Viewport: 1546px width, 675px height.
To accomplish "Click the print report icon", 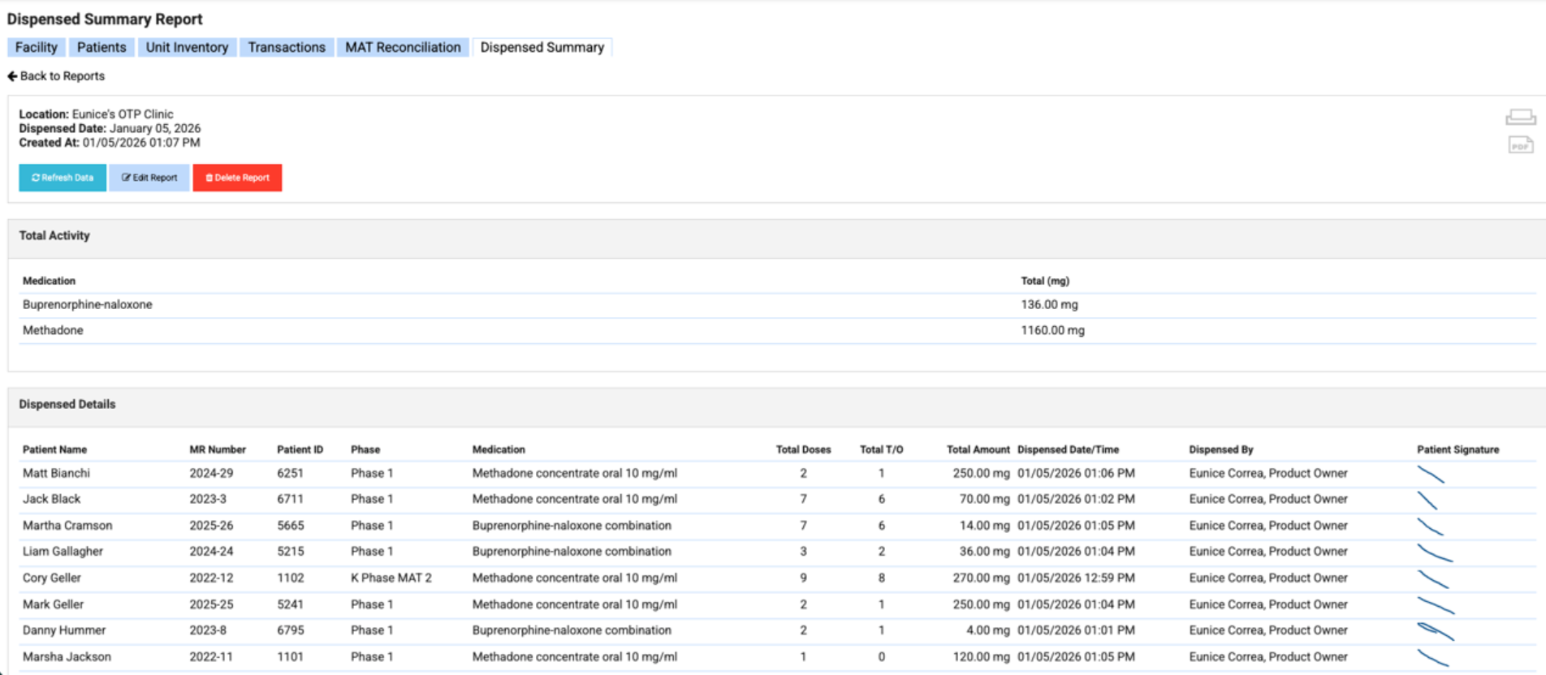I will 1520,118.
